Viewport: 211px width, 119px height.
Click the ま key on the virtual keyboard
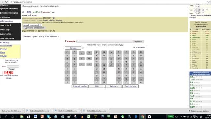coord(97,52)
